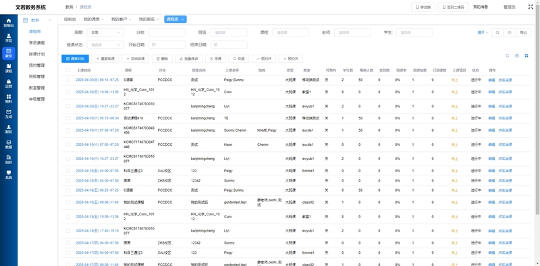Toggle fullscreen icon at top right
Image resolution: width=540 pixels, height=266 pixels.
(531, 7)
